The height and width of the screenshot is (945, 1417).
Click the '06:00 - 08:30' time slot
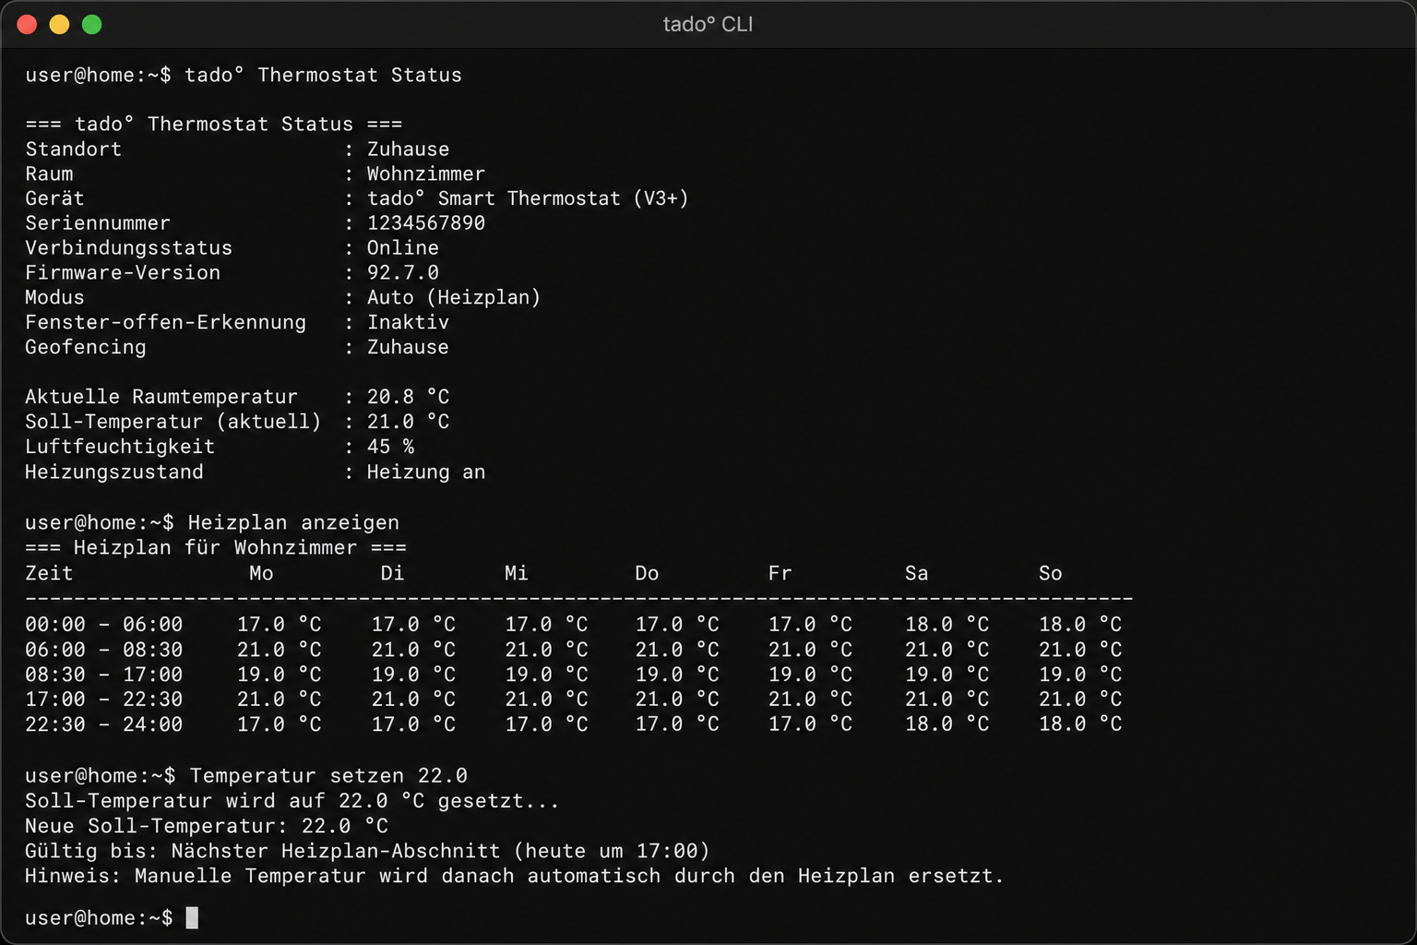103,650
